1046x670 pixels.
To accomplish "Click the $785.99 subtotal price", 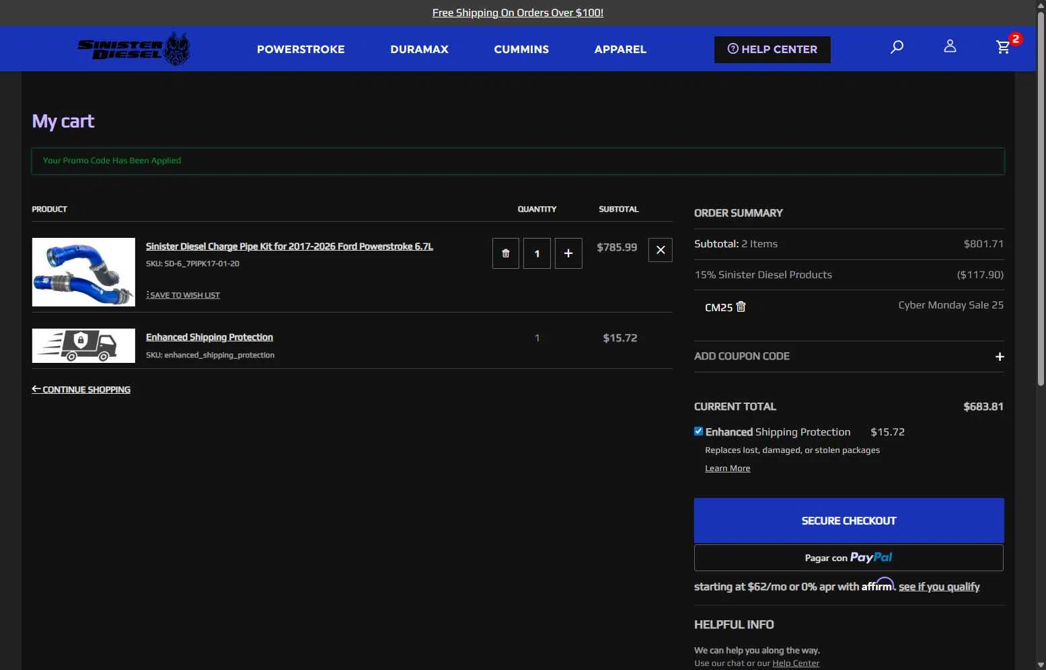I will [617, 247].
